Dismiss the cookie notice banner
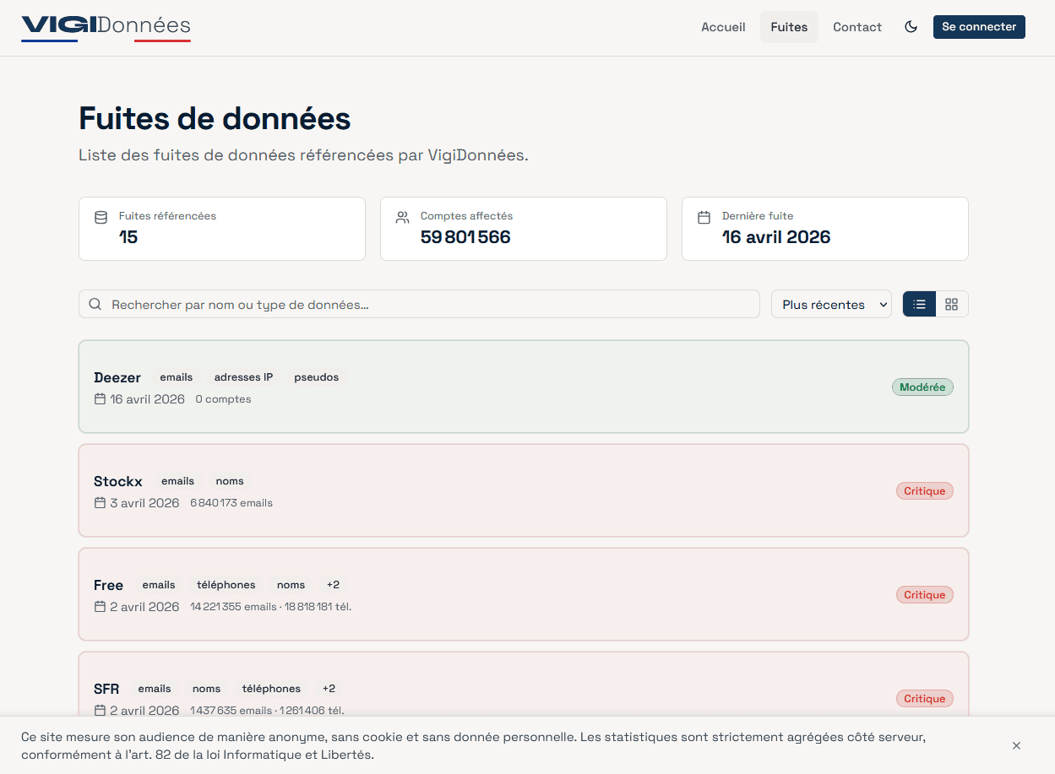Image resolution: width=1055 pixels, height=774 pixels. pos(1016,745)
